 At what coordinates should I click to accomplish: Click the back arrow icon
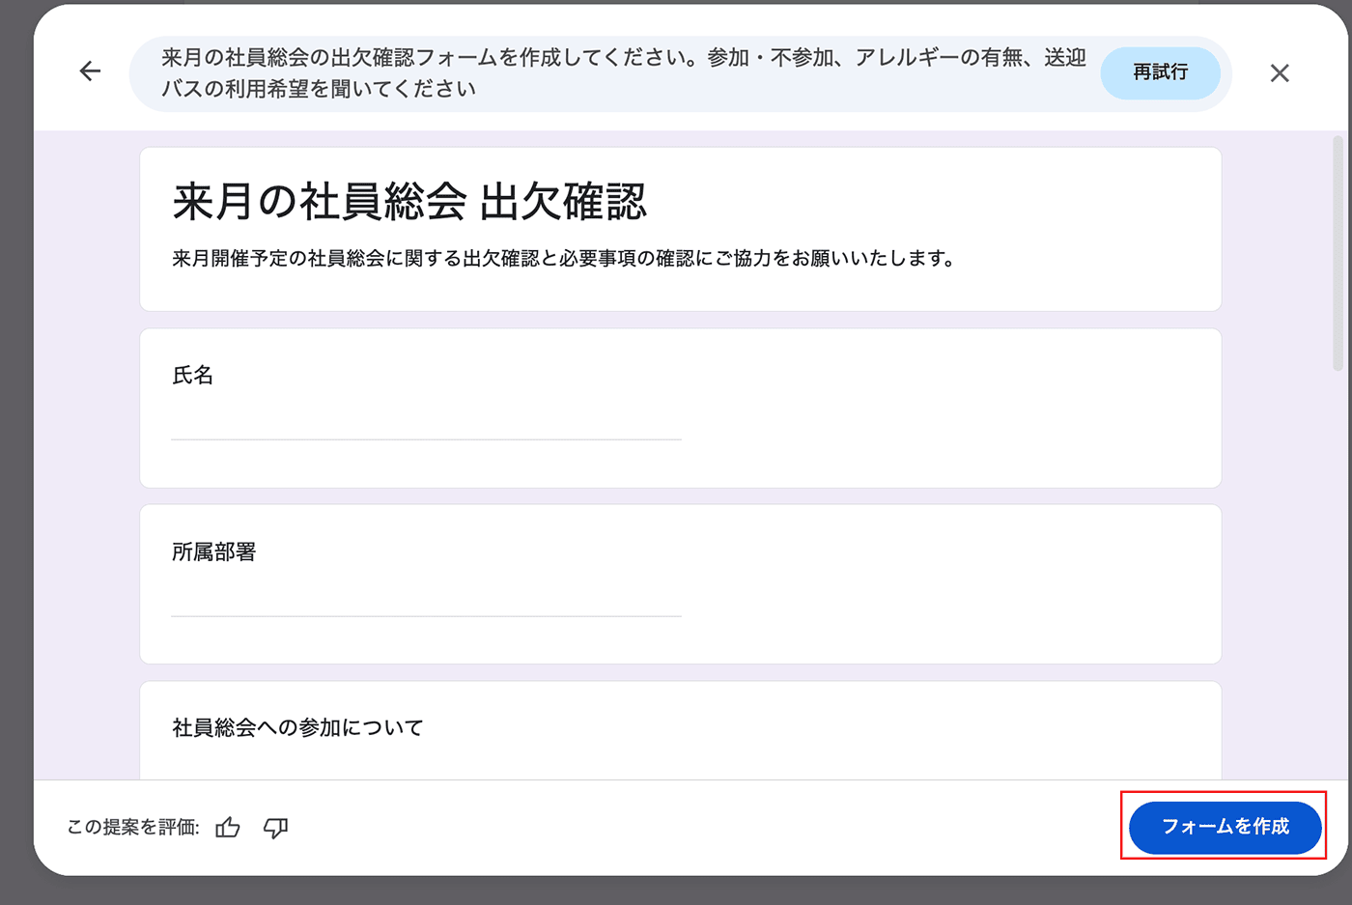pos(90,71)
